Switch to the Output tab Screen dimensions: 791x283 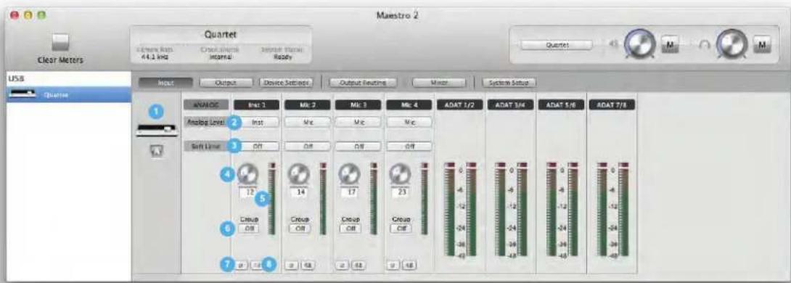pyautogui.click(x=226, y=82)
